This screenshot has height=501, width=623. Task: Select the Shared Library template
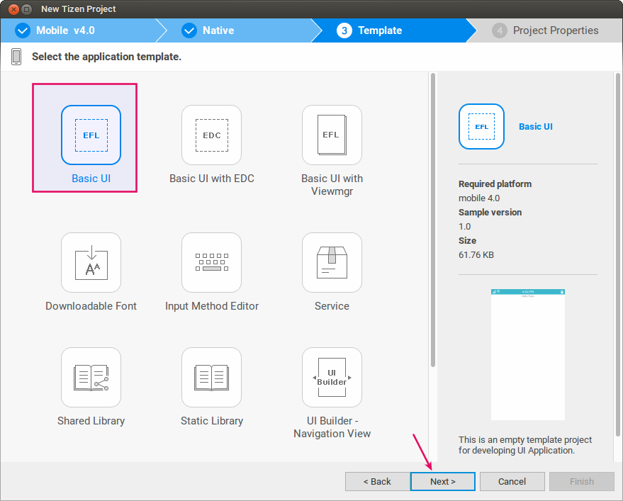(x=91, y=377)
